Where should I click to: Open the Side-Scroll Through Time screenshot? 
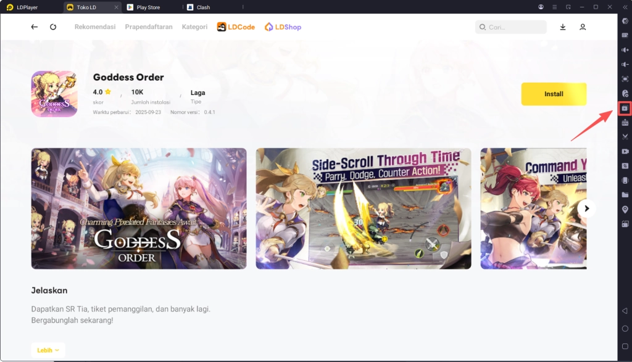364,208
